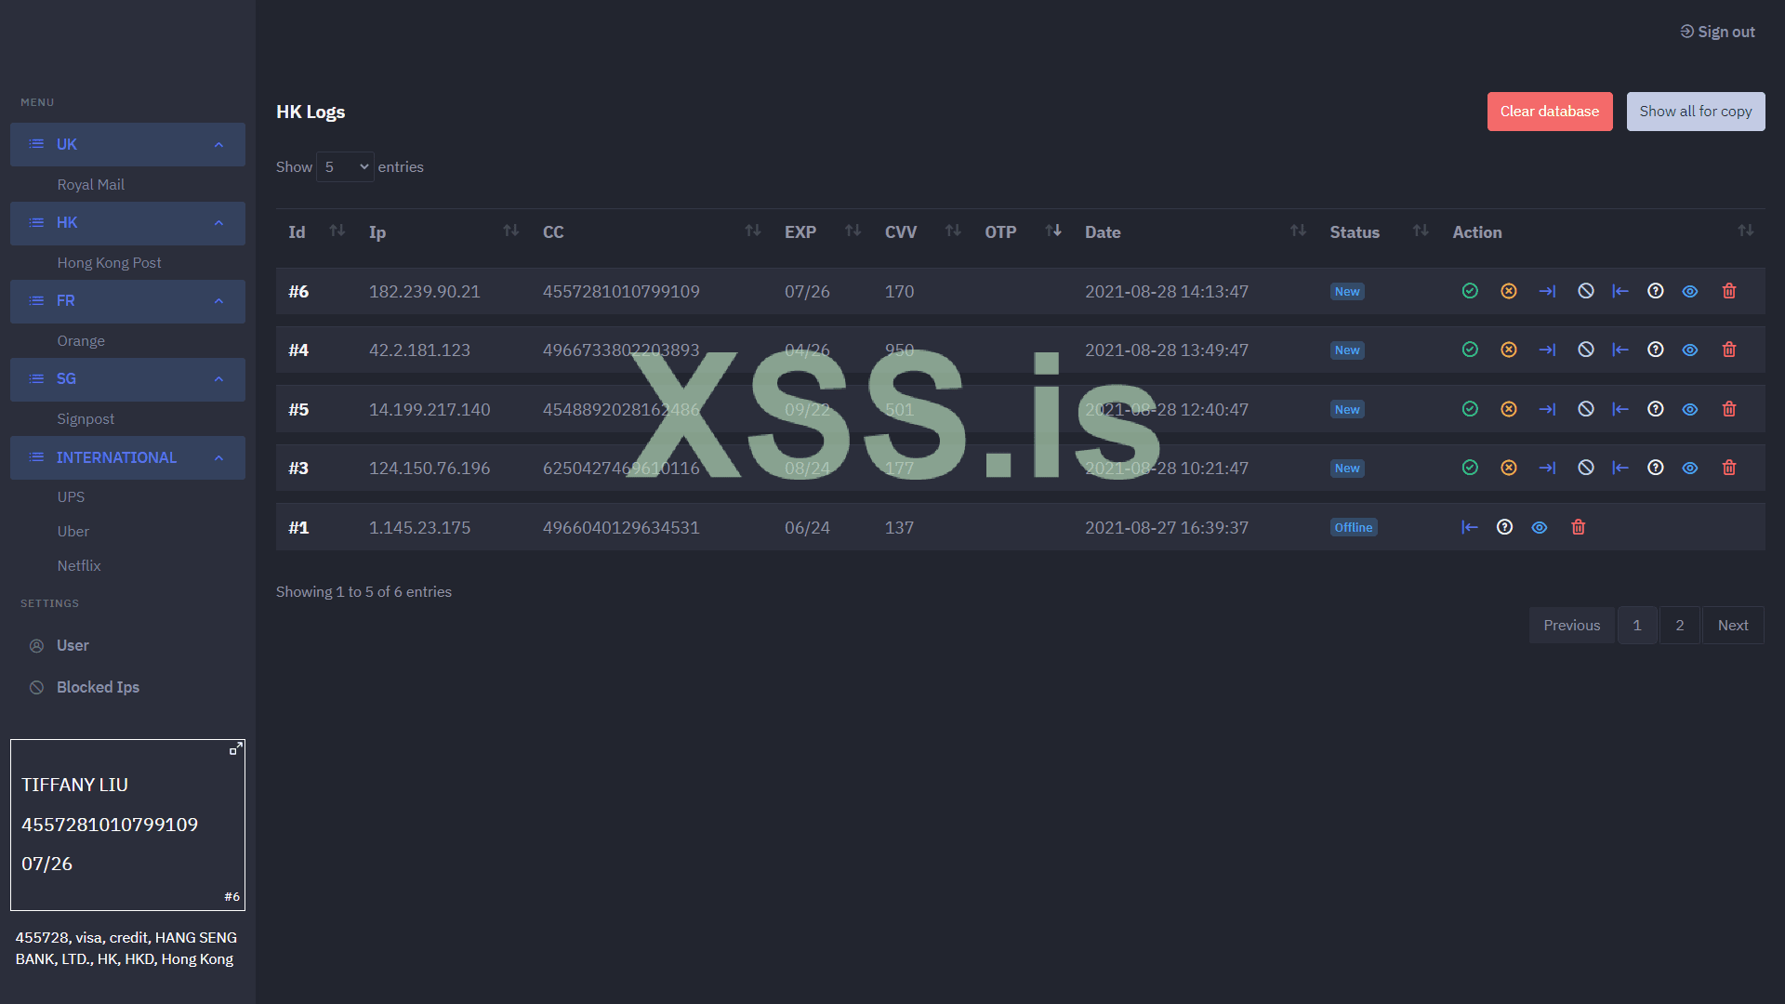
Task: Open the Hong Kong Post menu item
Action: click(109, 262)
